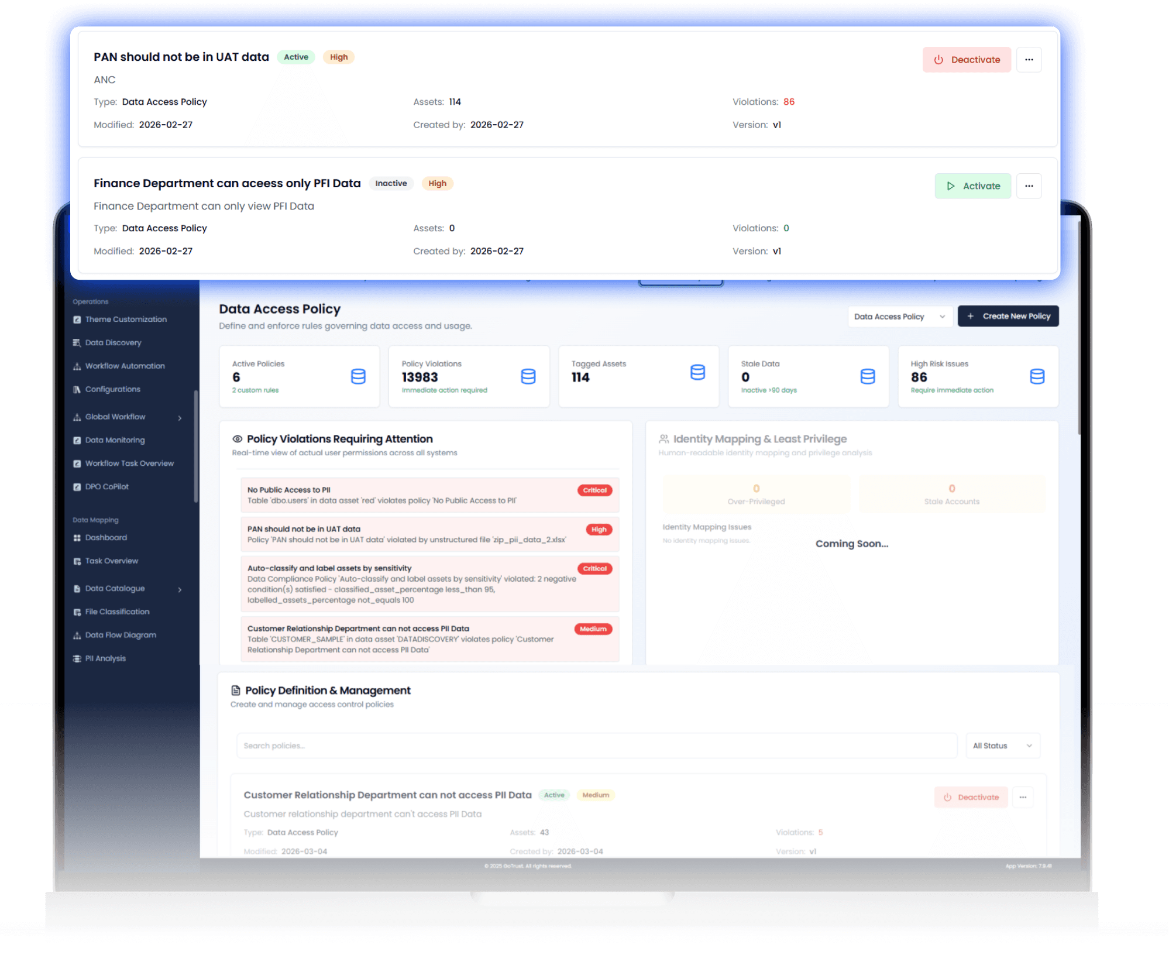Activate the Finance Department PFI Data policy

[x=972, y=186]
